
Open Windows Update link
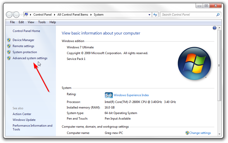click(x=24, y=120)
